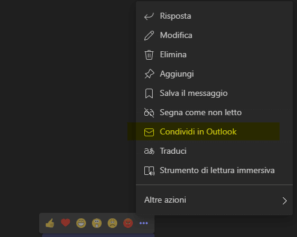React with the surprised face emoji
This screenshot has height=237, width=297.
click(97, 223)
